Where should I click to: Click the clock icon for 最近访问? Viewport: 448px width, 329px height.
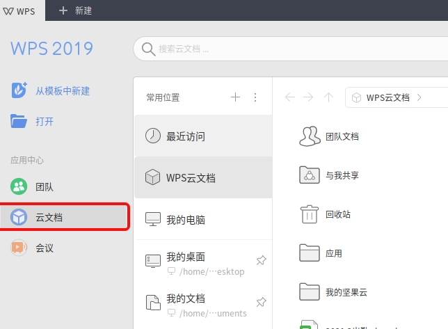[153, 136]
